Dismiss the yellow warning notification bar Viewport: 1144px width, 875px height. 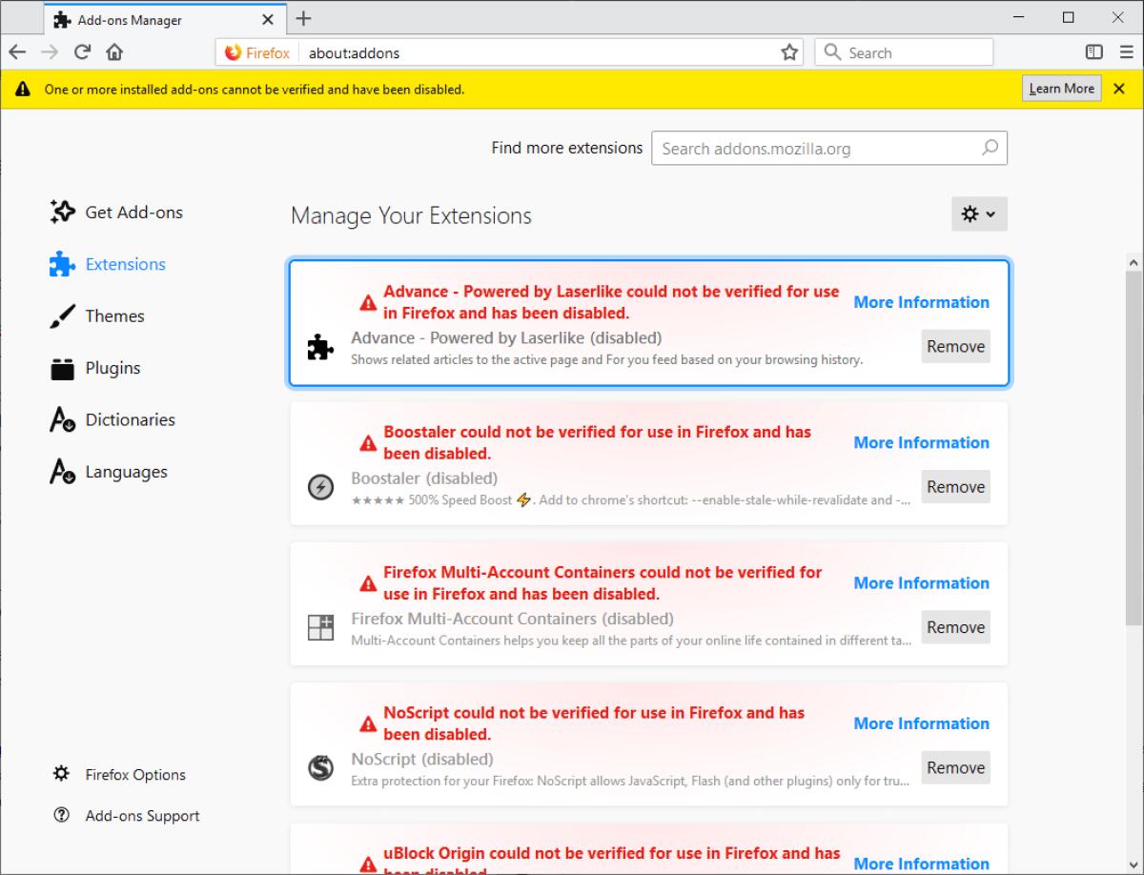tap(1118, 88)
